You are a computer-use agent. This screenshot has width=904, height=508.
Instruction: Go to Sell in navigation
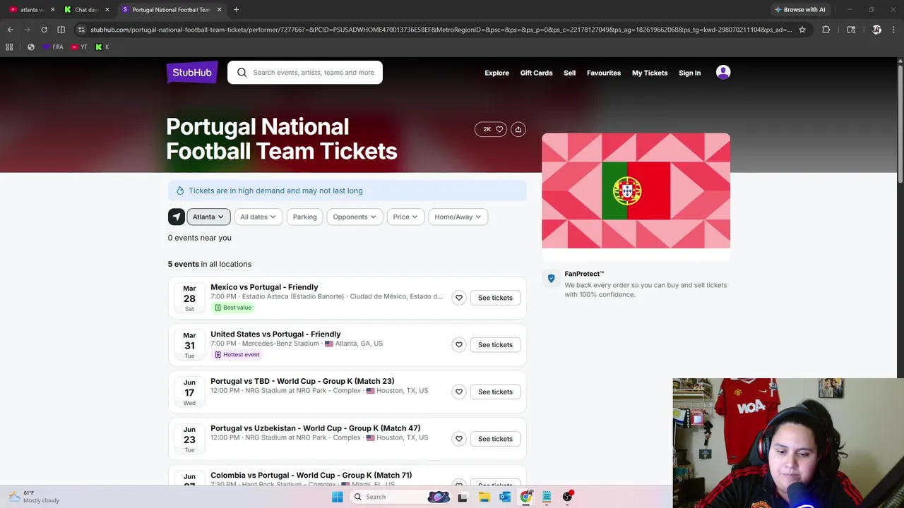click(569, 73)
